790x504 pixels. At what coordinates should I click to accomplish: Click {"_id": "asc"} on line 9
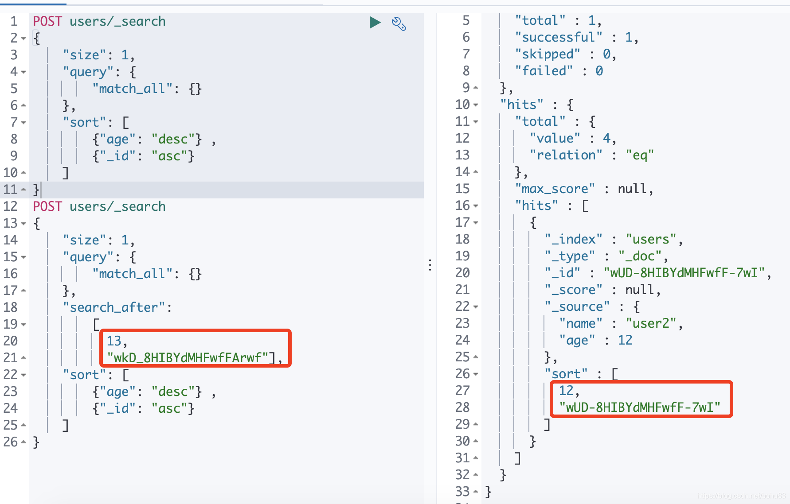pos(144,156)
